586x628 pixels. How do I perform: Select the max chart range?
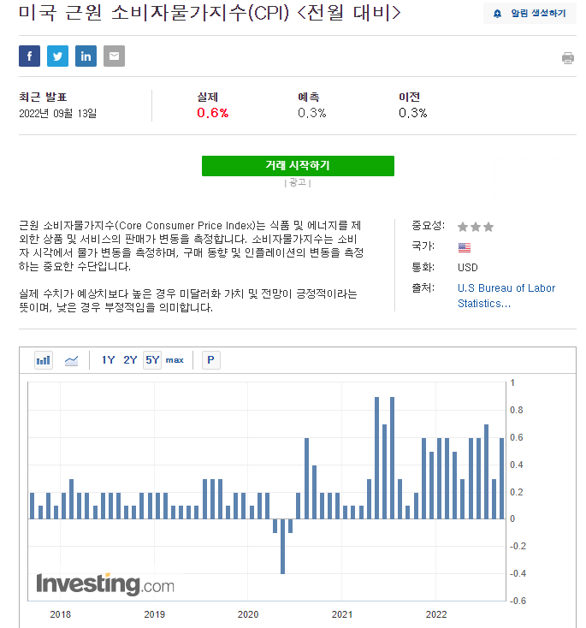coord(175,360)
